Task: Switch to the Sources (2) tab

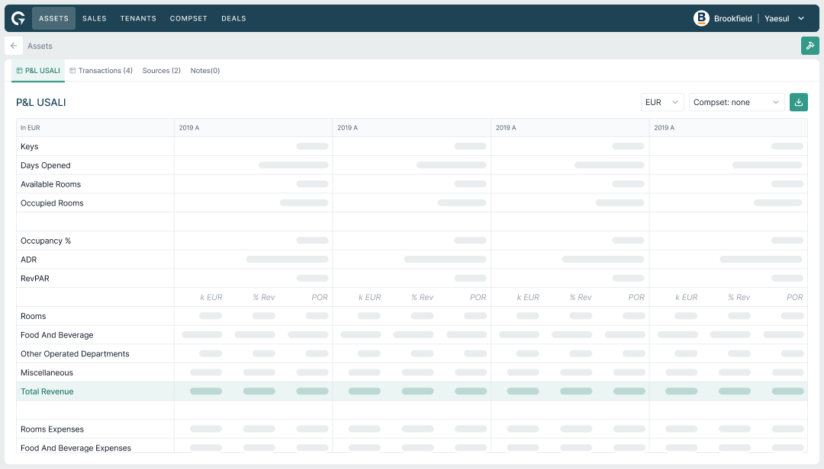Action: (161, 71)
